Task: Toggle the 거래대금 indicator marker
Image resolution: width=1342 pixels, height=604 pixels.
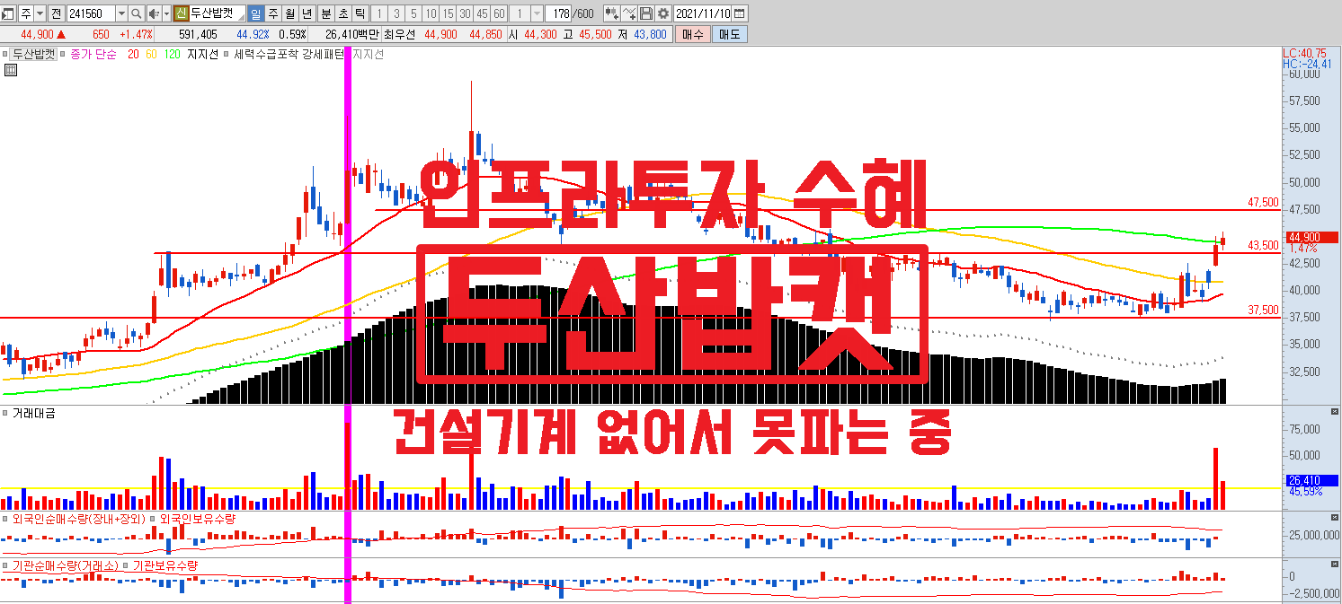Action: click(5, 413)
